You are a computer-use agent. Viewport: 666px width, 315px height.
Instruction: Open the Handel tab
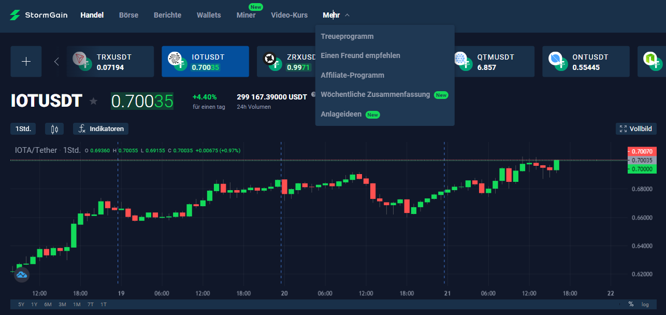[92, 15]
